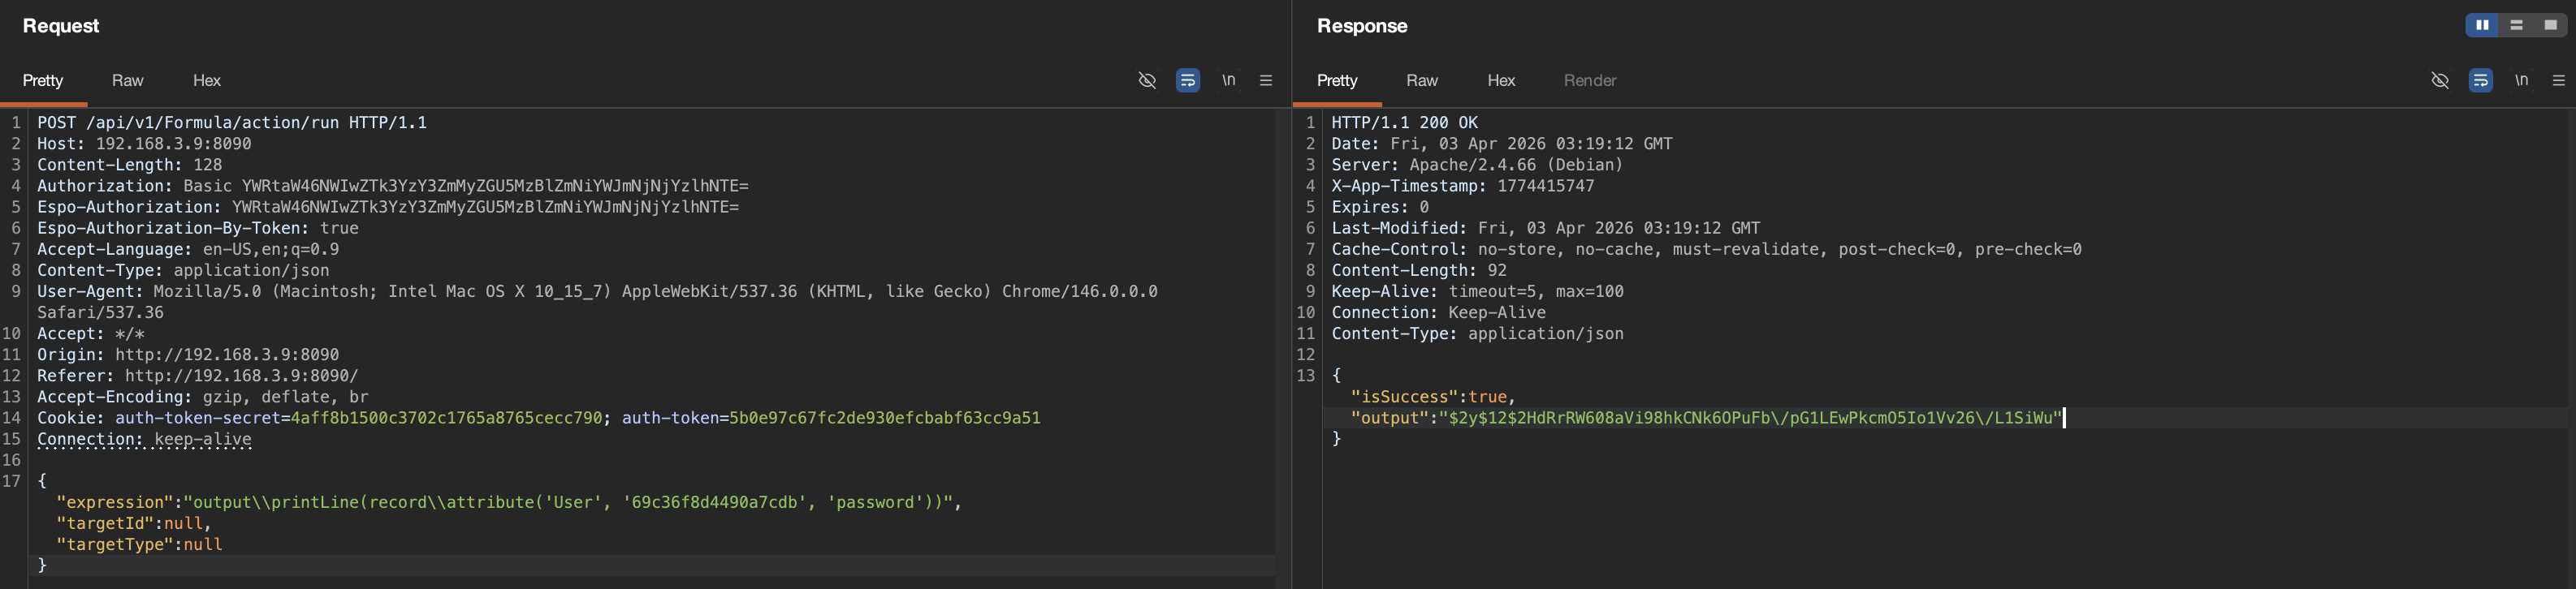The width and height of the screenshot is (2576, 589).
Task: Select side-by-side layout icon
Action: (2483, 25)
